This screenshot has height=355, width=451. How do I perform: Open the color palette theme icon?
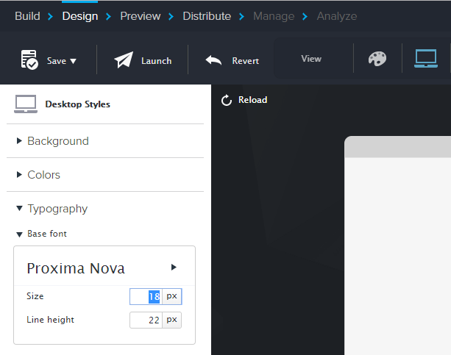click(377, 59)
